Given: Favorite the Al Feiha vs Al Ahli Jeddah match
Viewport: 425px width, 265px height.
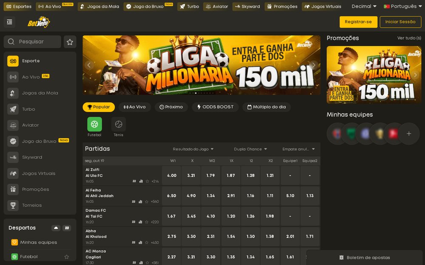Looking at the screenshot, I should tap(147, 201).
